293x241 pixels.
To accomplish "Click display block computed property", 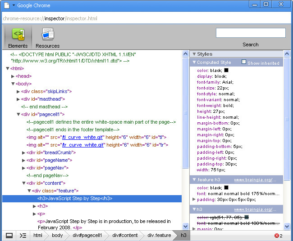I will tap(212, 76).
